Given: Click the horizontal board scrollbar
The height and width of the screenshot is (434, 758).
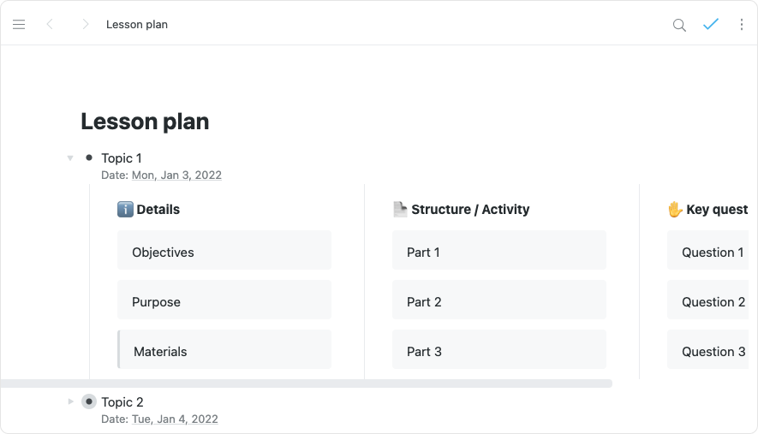Looking at the screenshot, I should (306, 383).
